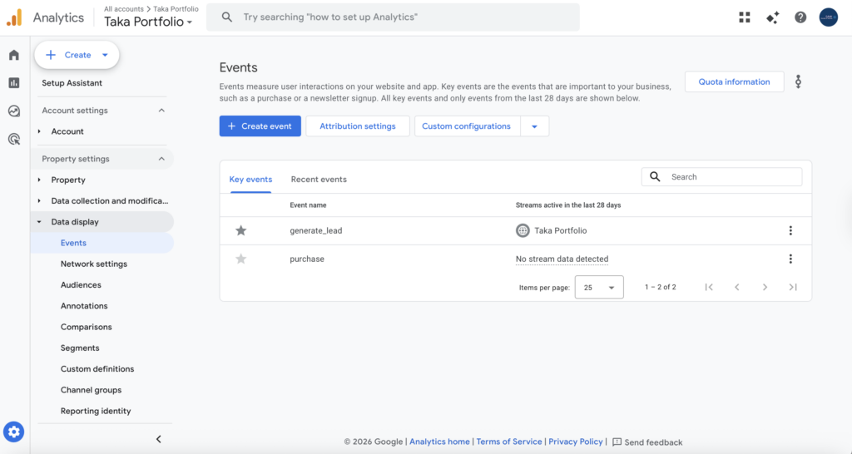Viewport: 852px width, 454px height.
Task: Click the purchase event name
Action: click(307, 259)
